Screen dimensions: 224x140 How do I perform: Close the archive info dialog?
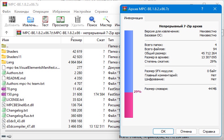click(215, 9)
